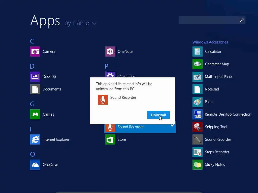Launch the Games app icon

pyautogui.click(x=35, y=114)
